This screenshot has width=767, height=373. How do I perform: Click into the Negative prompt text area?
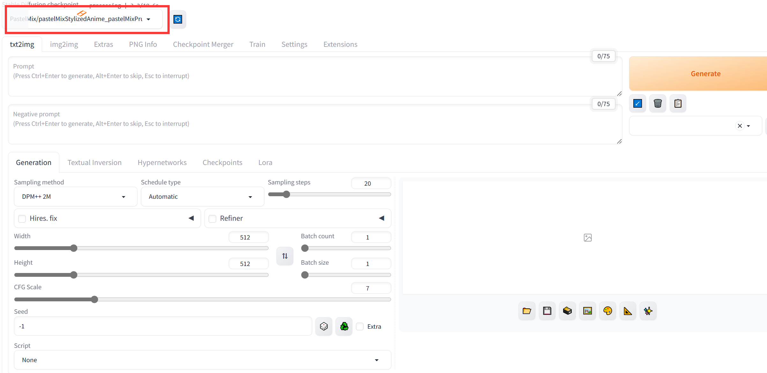(x=314, y=127)
